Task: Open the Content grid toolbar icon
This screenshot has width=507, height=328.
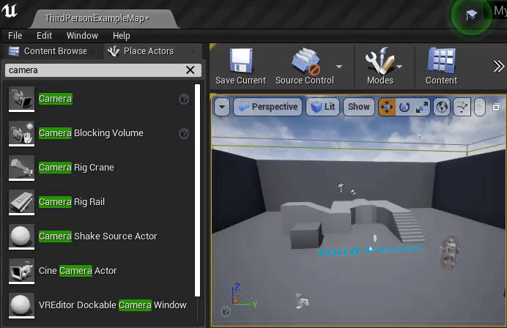Action: (442, 61)
